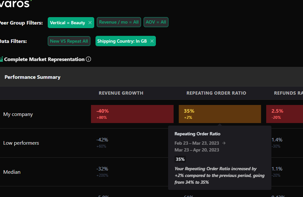This screenshot has height=197, width=303.
Task: Select the Repeating Order Ratio column header
Action: (x=216, y=93)
